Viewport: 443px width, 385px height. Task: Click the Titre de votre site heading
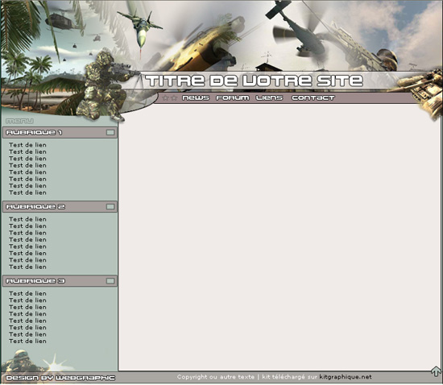[255, 81]
